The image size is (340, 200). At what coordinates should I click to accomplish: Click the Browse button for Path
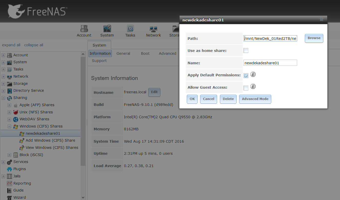click(314, 38)
